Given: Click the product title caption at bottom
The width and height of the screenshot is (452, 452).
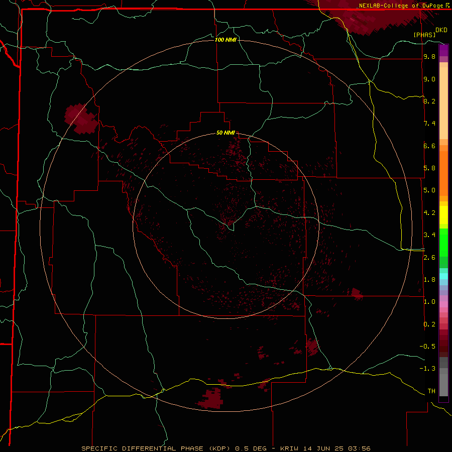Looking at the screenshot, I should pyautogui.click(x=225, y=448).
